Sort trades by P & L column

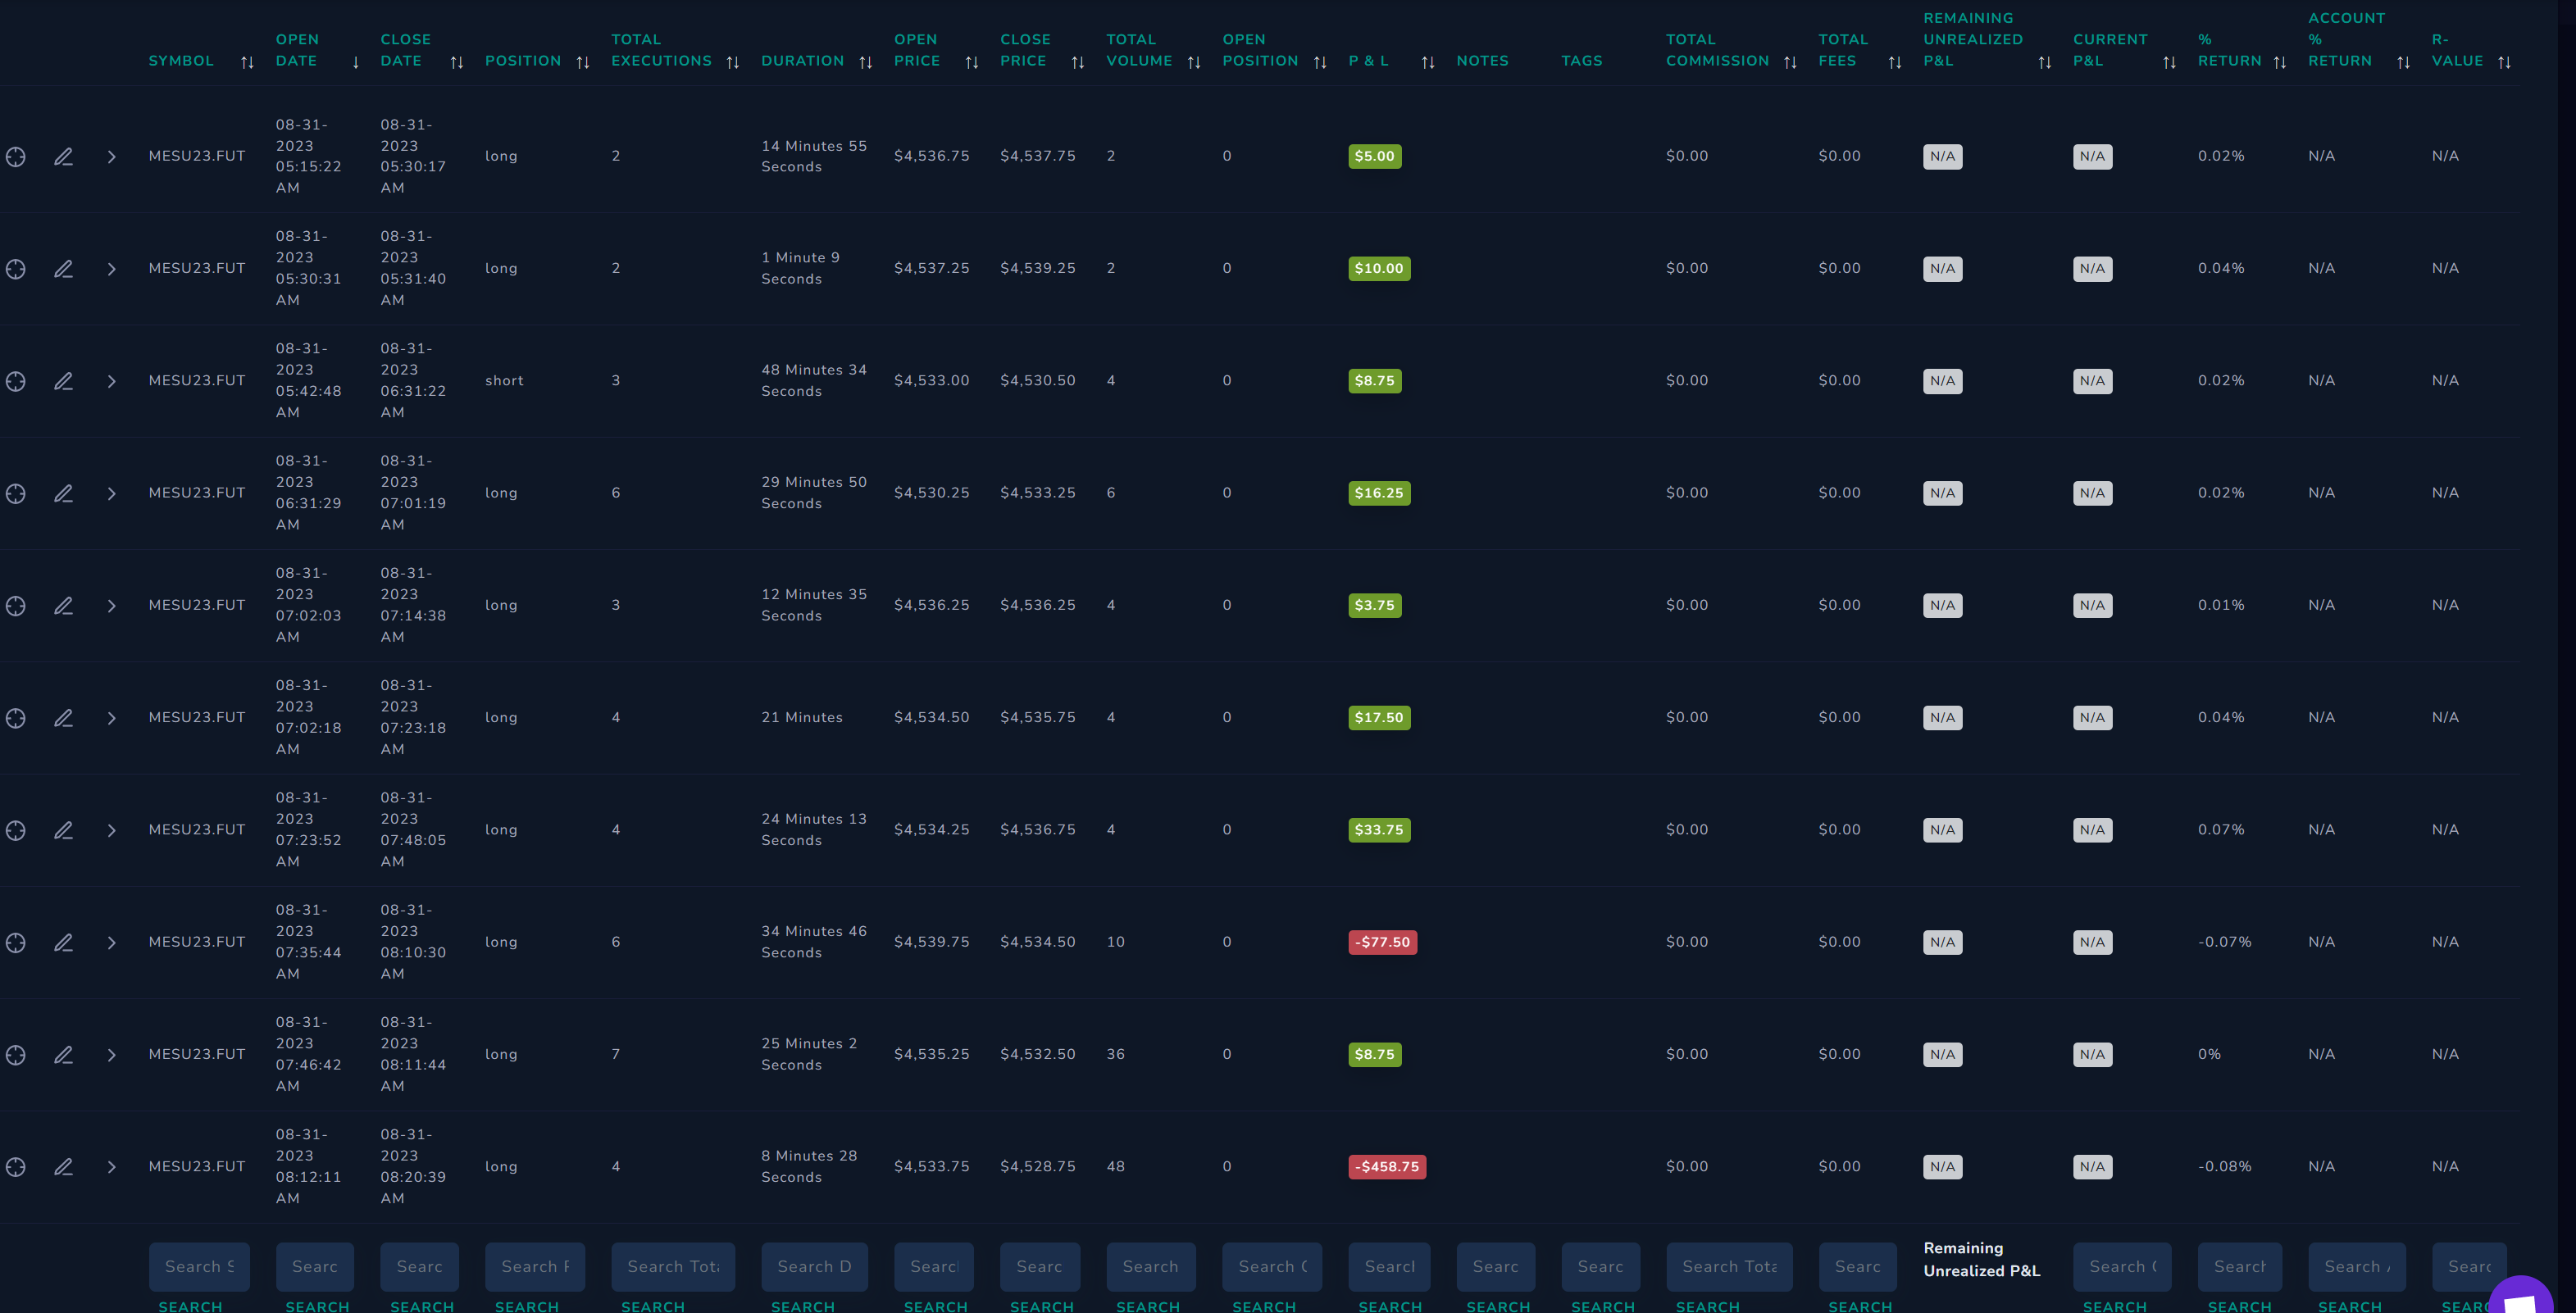[x=1428, y=62]
